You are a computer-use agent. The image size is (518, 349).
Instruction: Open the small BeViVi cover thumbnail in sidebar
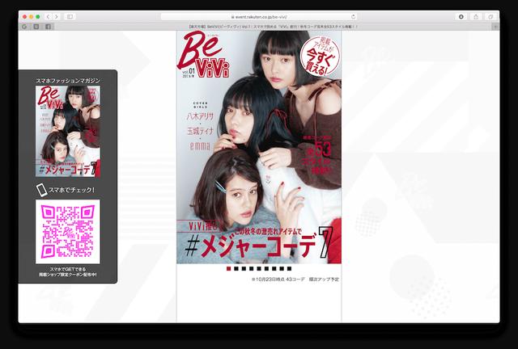[68, 132]
